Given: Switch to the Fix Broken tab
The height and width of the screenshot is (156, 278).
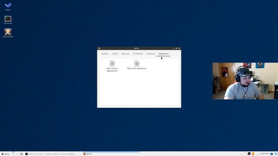Looking at the screenshot, I should [x=138, y=54].
